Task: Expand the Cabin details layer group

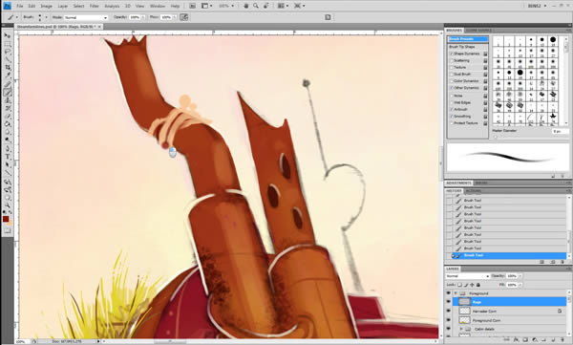Action: [x=461, y=329]
